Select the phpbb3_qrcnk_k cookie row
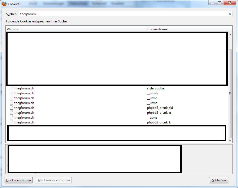 tap(117, 122)
